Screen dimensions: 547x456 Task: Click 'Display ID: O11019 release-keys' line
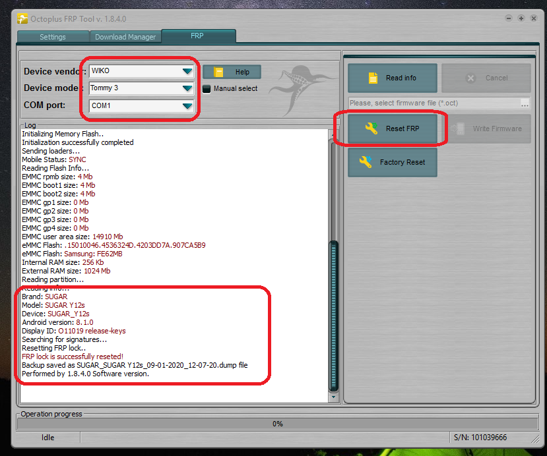pos(74,331)
